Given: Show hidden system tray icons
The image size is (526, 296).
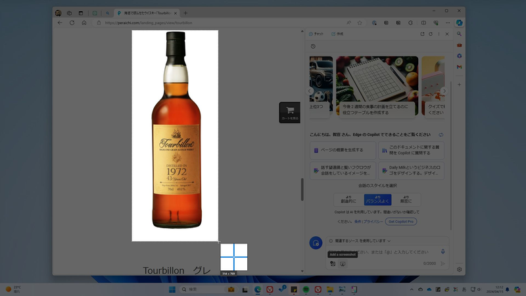Looking at the screenshot, I should 412,289.
